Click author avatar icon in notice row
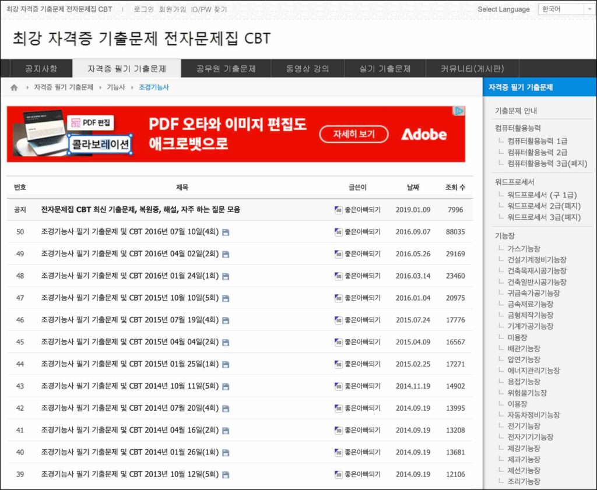597x490 pixels. pos(338,210)
